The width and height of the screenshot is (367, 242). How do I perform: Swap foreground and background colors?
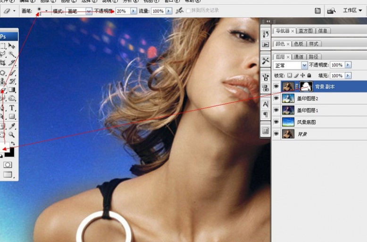pos(13,144)
